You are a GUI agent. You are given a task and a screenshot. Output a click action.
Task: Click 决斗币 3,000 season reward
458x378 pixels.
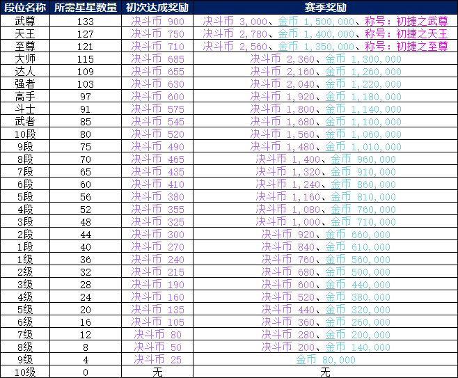point(235,21)
